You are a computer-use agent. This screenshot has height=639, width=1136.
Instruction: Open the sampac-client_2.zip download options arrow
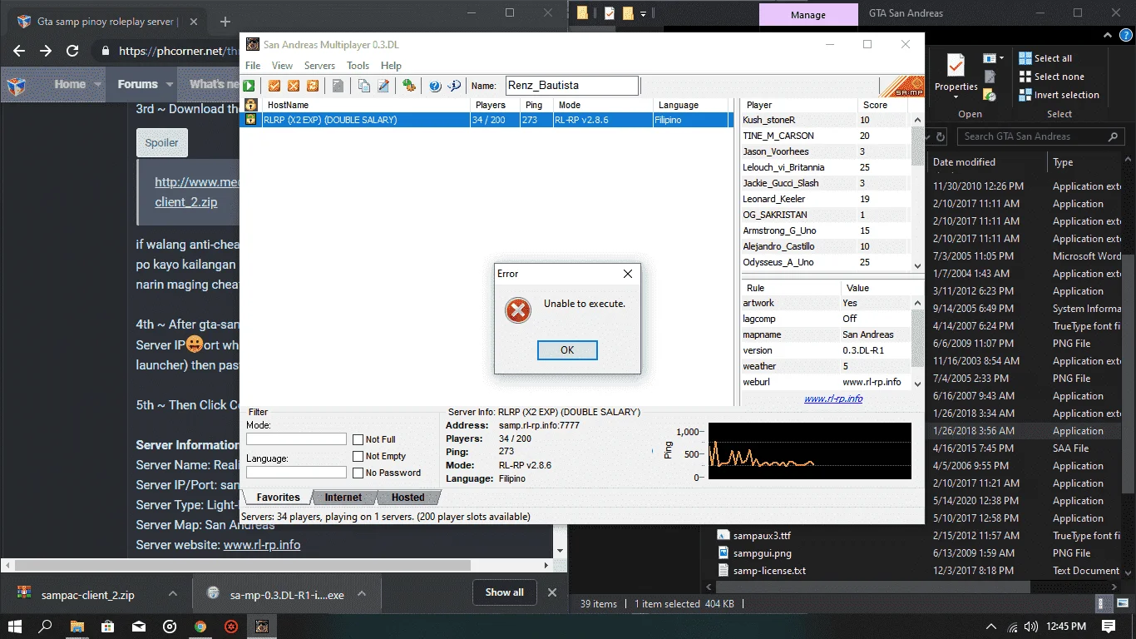173,594
